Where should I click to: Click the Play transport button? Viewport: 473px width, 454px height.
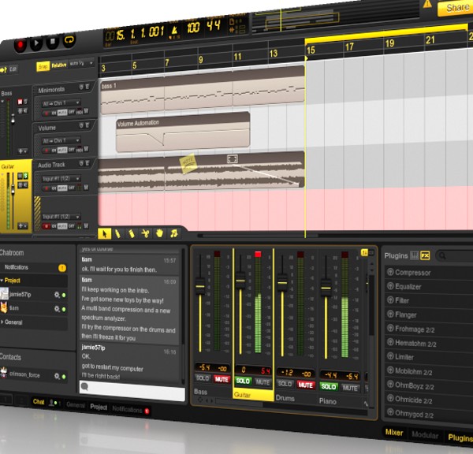[36, 41]
